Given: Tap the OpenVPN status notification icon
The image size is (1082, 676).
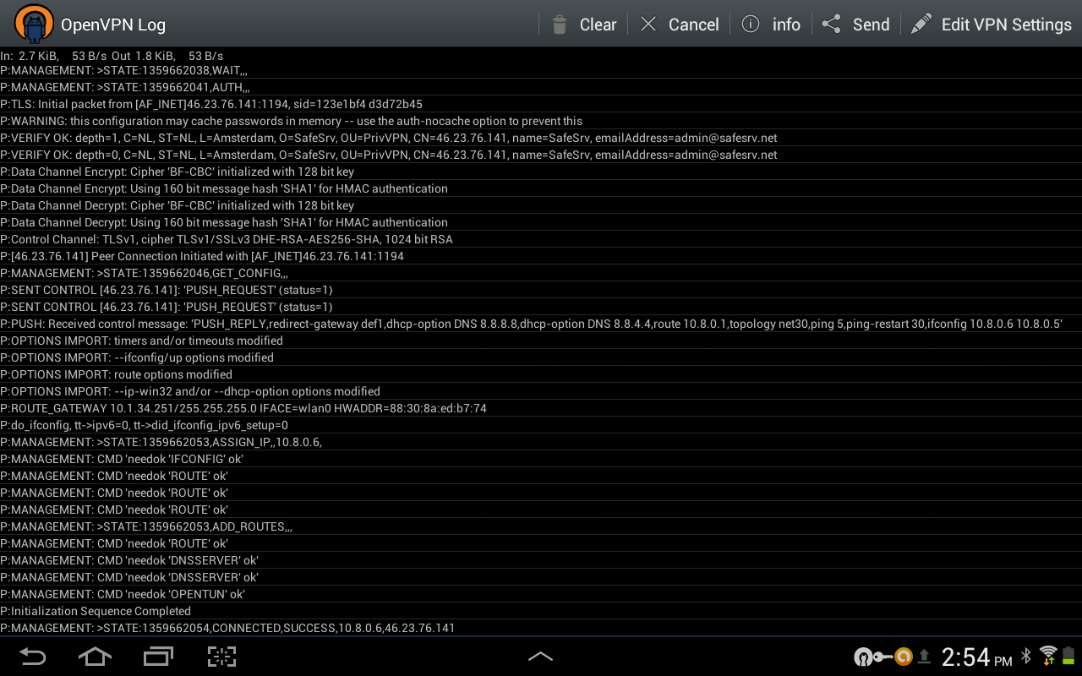Looking at the screenshot, I should point(863,657).
